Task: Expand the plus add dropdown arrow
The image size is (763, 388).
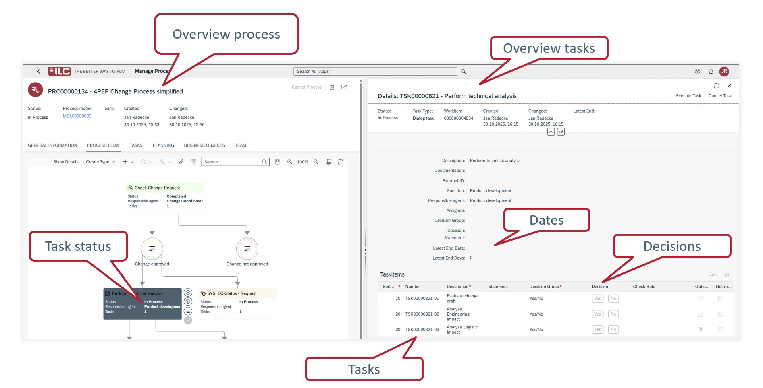Action: coord(132,162)
